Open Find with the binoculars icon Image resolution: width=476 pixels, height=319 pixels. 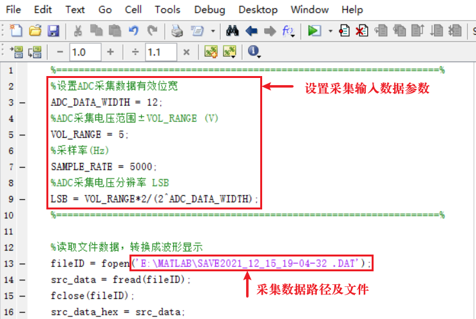(233, 31)
